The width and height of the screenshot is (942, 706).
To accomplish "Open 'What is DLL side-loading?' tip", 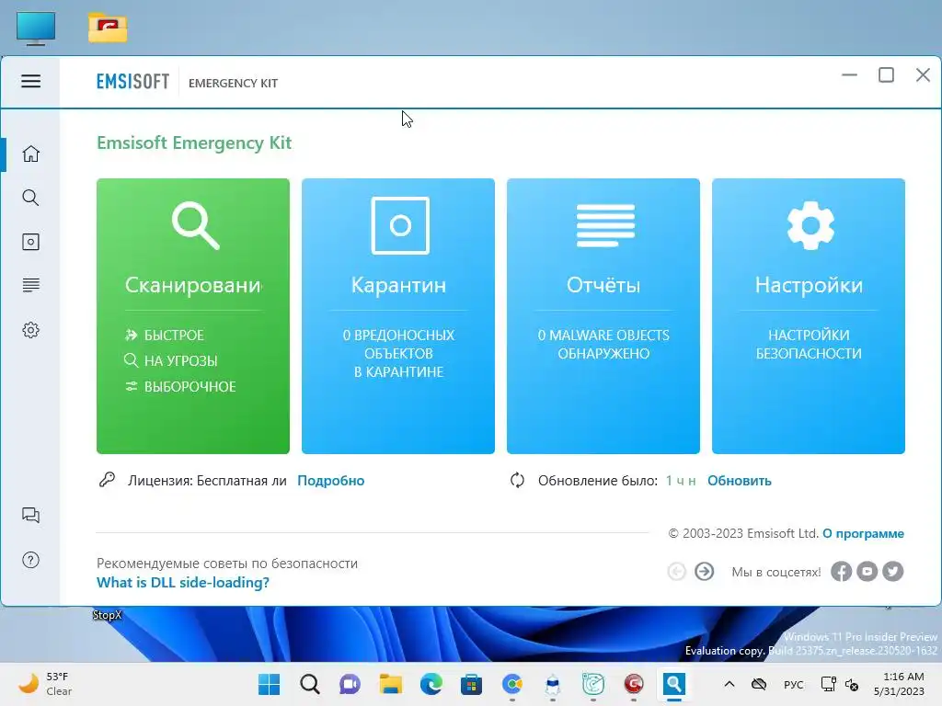I will point(183,582).
